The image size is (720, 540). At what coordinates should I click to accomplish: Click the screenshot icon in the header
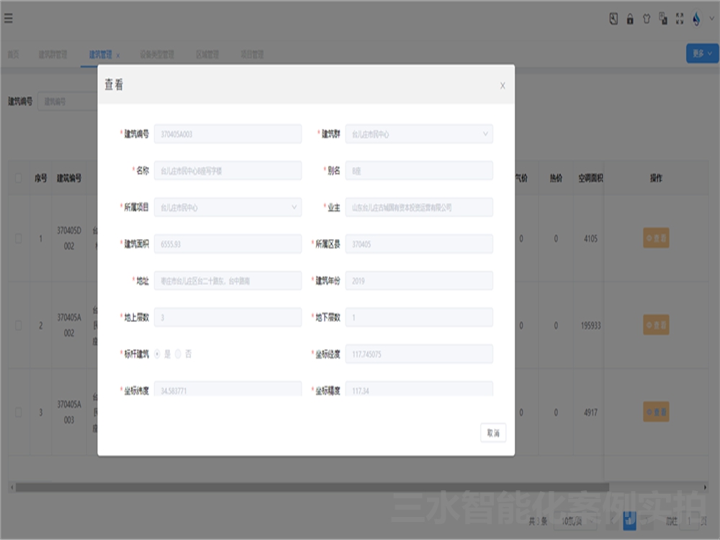662,19
